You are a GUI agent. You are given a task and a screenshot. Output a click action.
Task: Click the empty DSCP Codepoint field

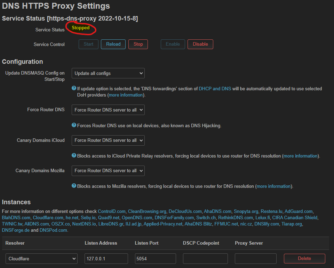[205, 259]
